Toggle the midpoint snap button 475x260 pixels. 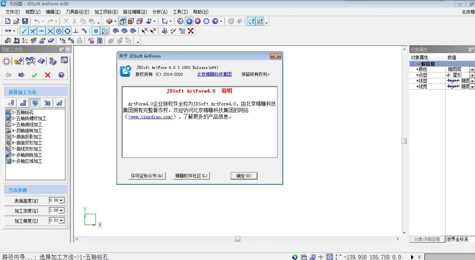[x=42, y=31]
